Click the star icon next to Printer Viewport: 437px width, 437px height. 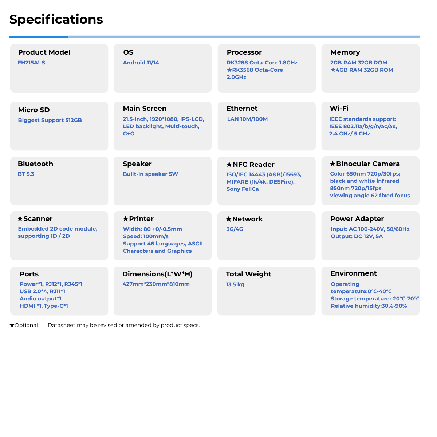pyautogui.click(x=126, y=219)
